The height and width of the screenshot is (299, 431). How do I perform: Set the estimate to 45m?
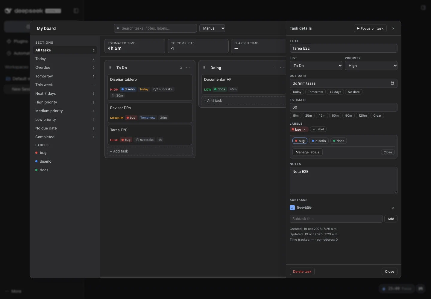tap(322, 116)
